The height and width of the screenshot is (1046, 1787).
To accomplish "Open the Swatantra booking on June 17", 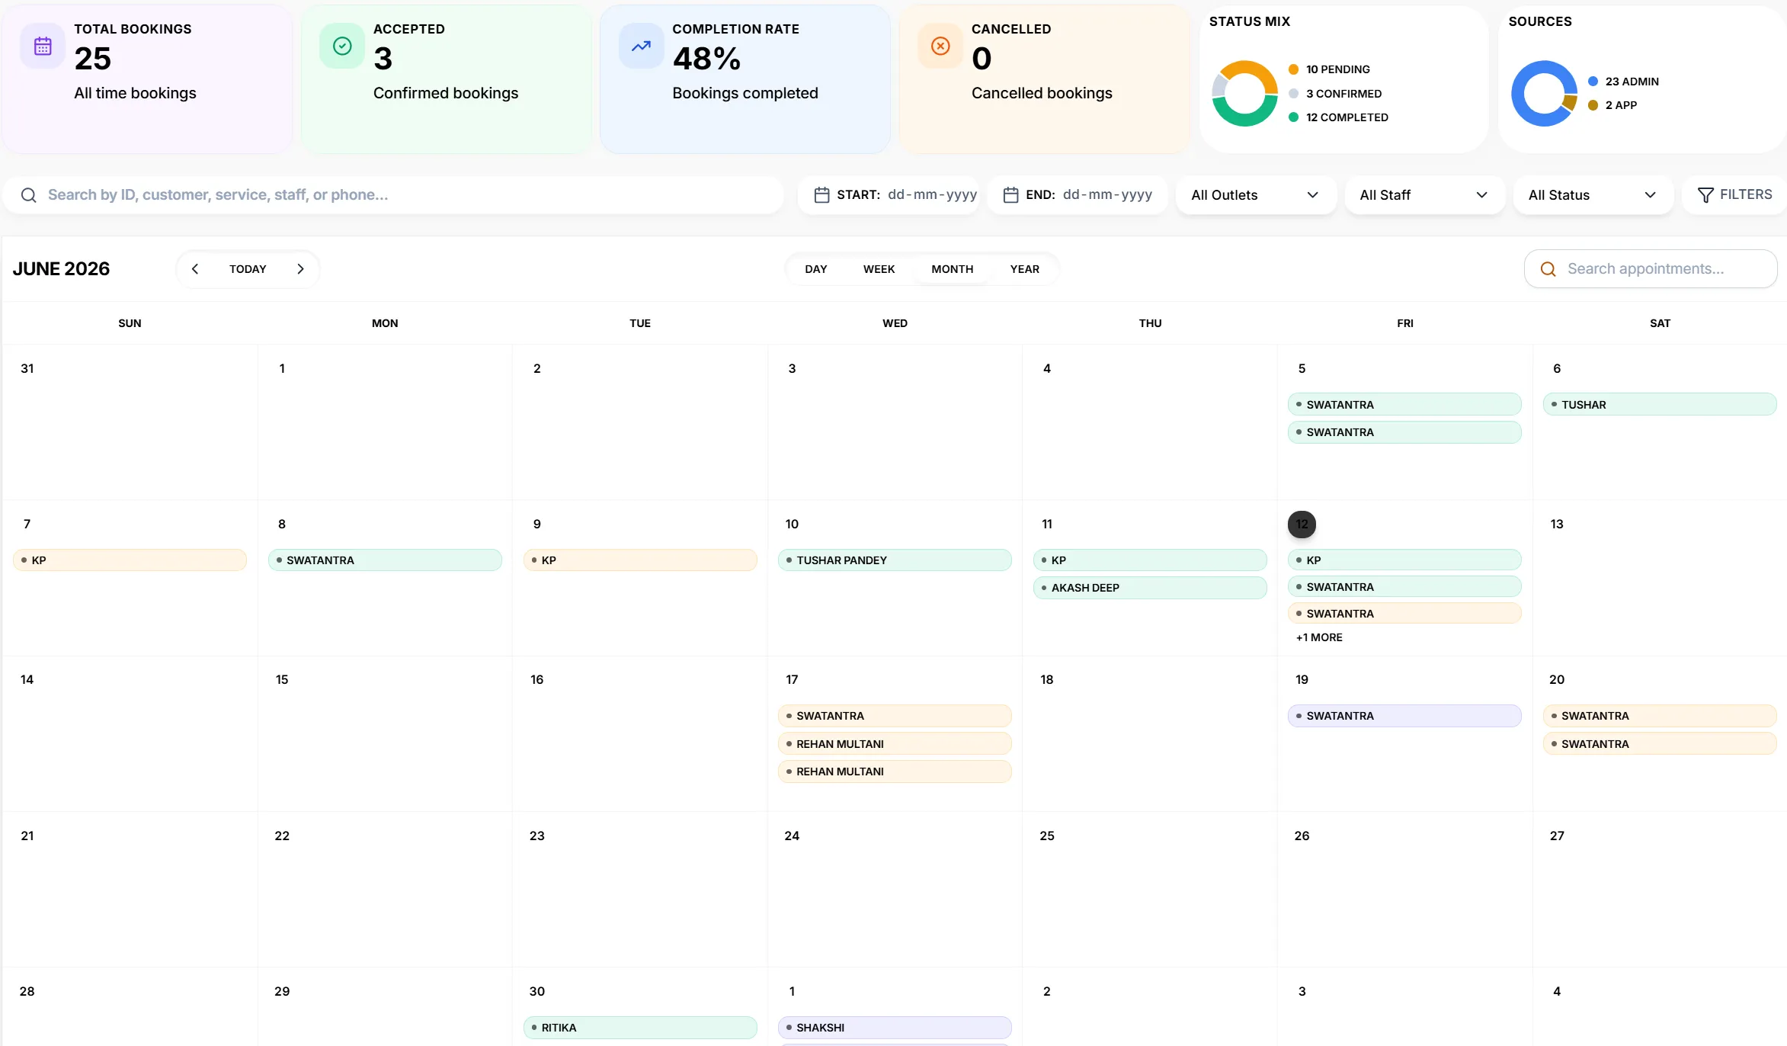I will tap(895, 716).
